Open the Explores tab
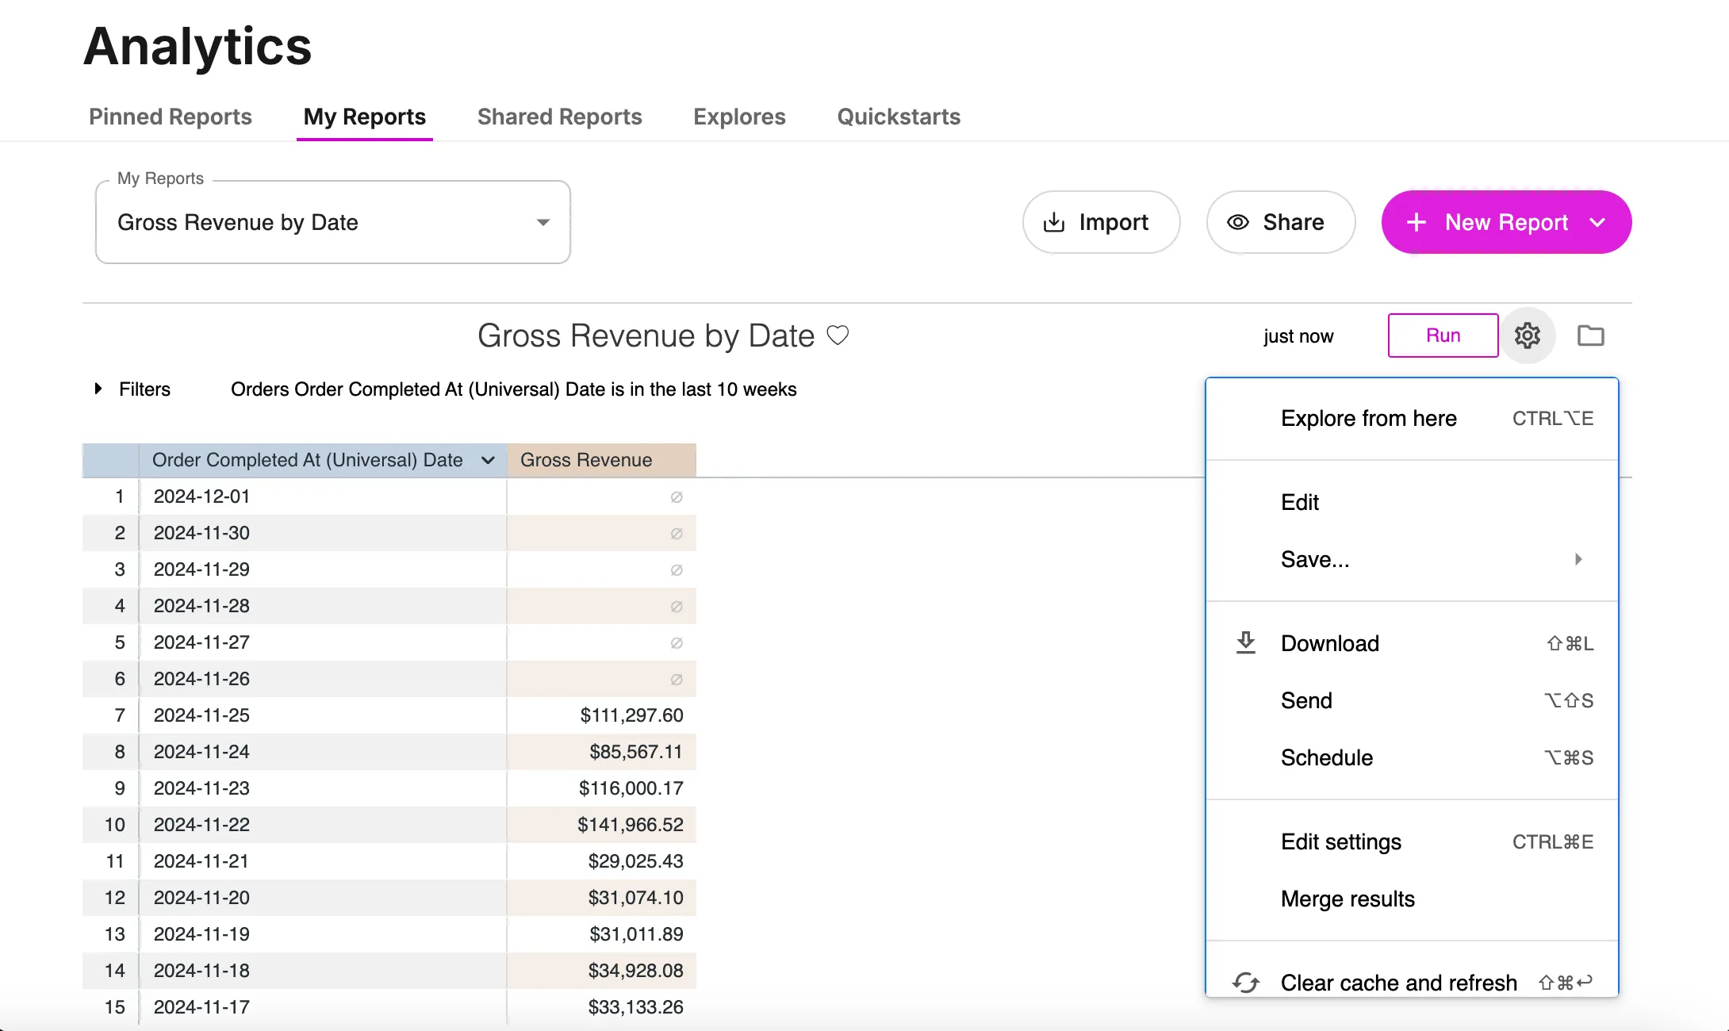This screenshot has width=1729, height=1031. point(739,117)
